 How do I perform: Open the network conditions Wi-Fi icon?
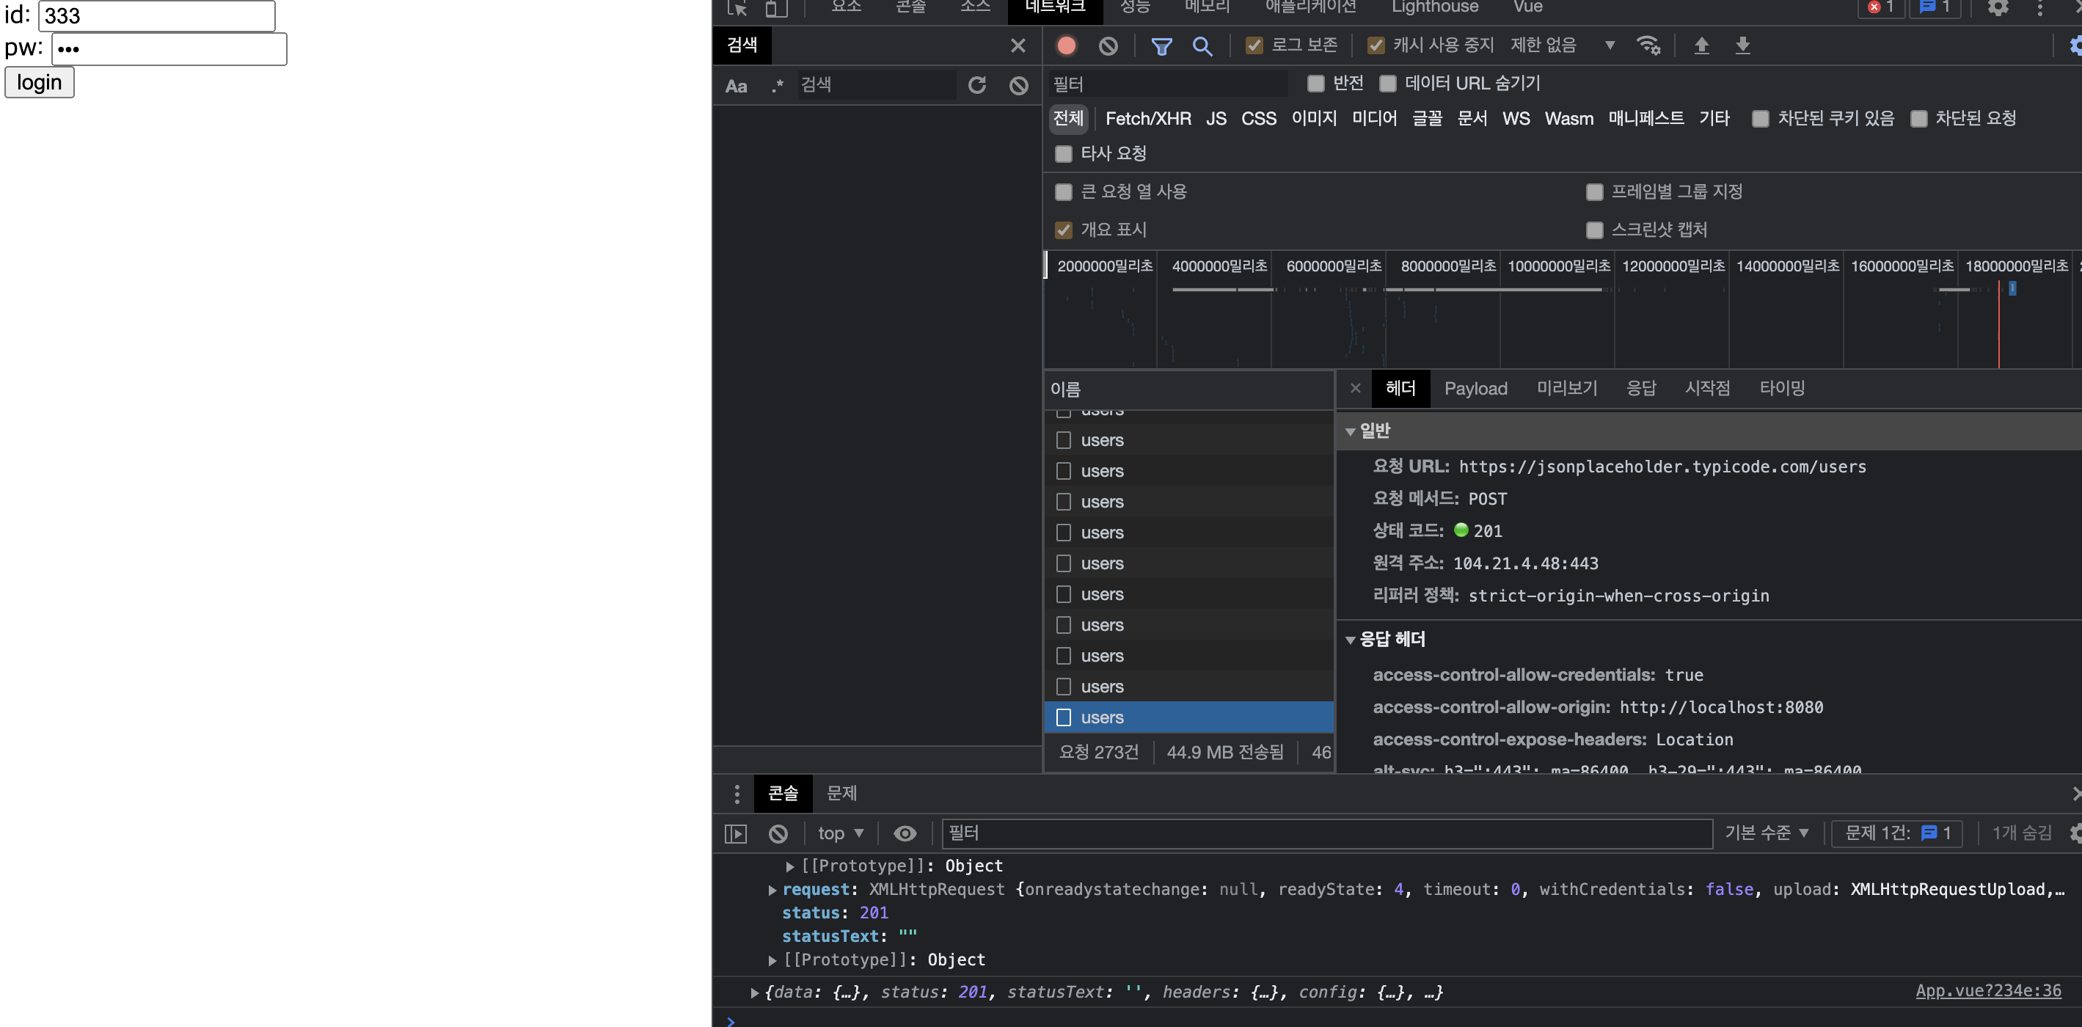1648,46
